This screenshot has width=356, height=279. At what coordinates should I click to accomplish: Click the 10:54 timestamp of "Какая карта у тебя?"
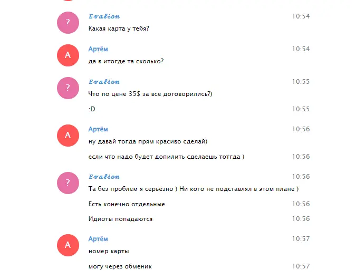[x=301, y=16]
